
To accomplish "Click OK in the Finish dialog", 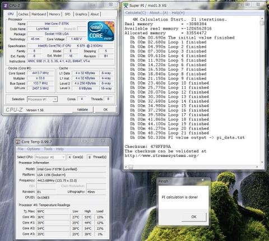I will coord(194,217).
